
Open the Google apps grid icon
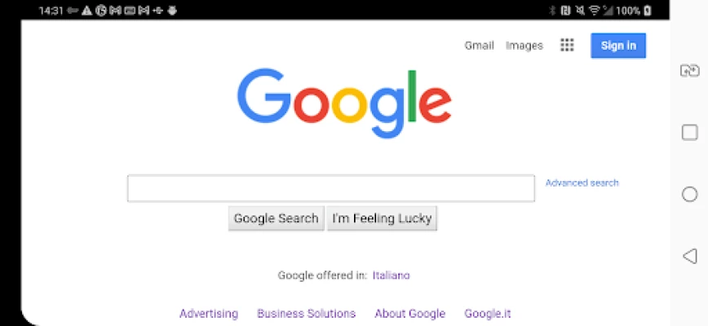(567, 45)
